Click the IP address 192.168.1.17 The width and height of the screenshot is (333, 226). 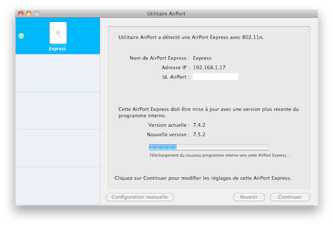point(209,68)
